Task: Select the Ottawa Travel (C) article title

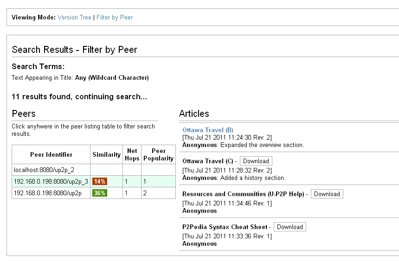Action: 208,161
